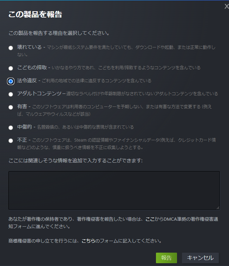
Task: Click the bold 不正 label text
Action: 22,140
